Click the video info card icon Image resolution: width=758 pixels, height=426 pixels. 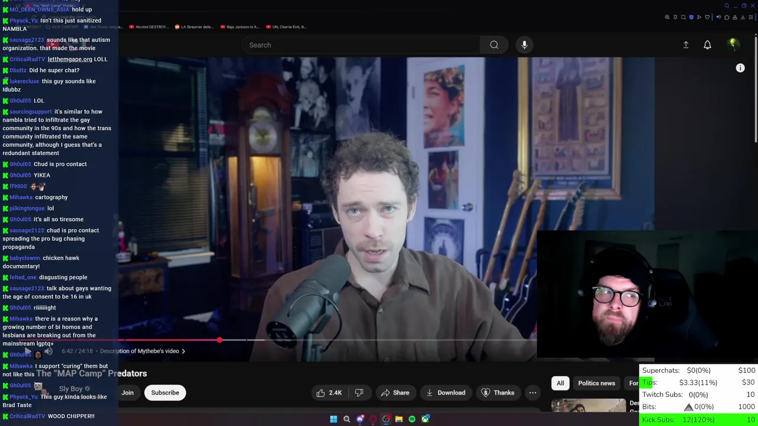coord(740,68)
